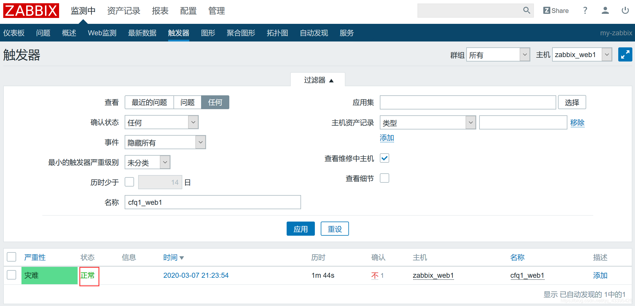635x306 pixels.
Task: Click the 应用 apply button
Action: coord(301,229)
